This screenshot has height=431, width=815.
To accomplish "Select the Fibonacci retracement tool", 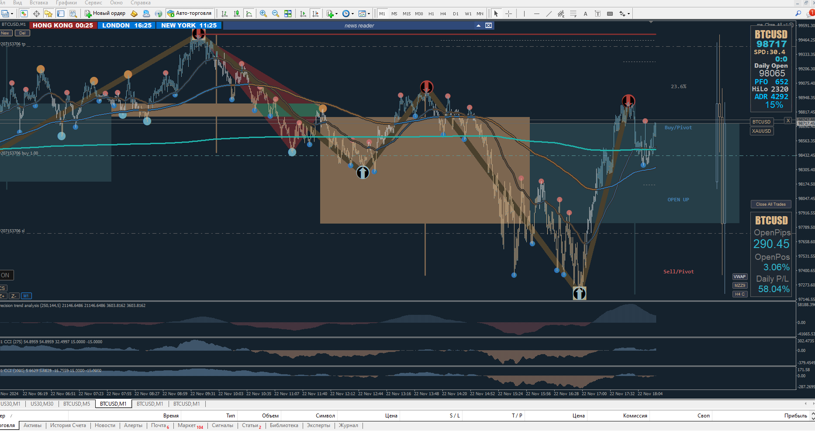I will [573, 14].
